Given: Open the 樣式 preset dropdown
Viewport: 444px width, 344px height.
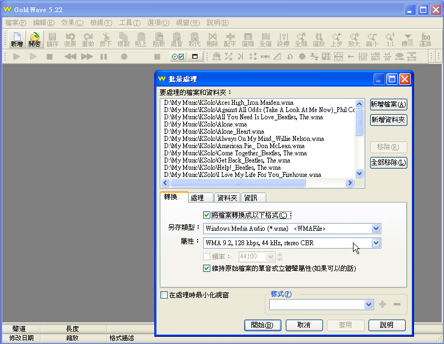Looking at the screenshot, I should 369,305.
